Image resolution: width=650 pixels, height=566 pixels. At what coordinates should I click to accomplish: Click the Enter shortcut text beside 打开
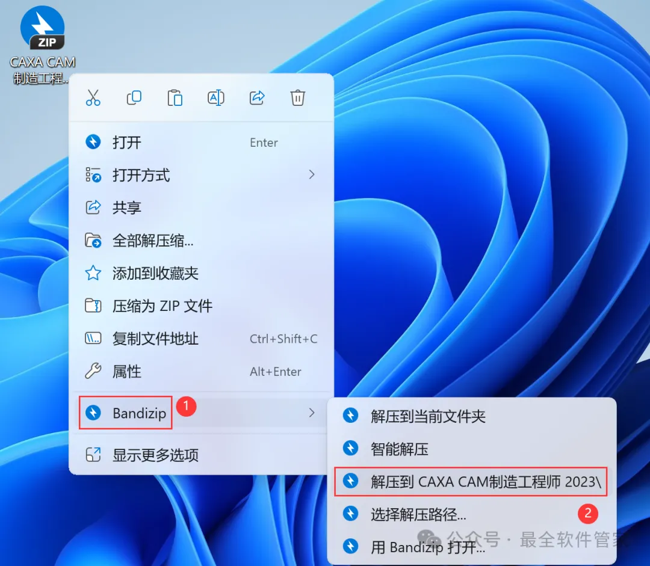click(264, 143)
